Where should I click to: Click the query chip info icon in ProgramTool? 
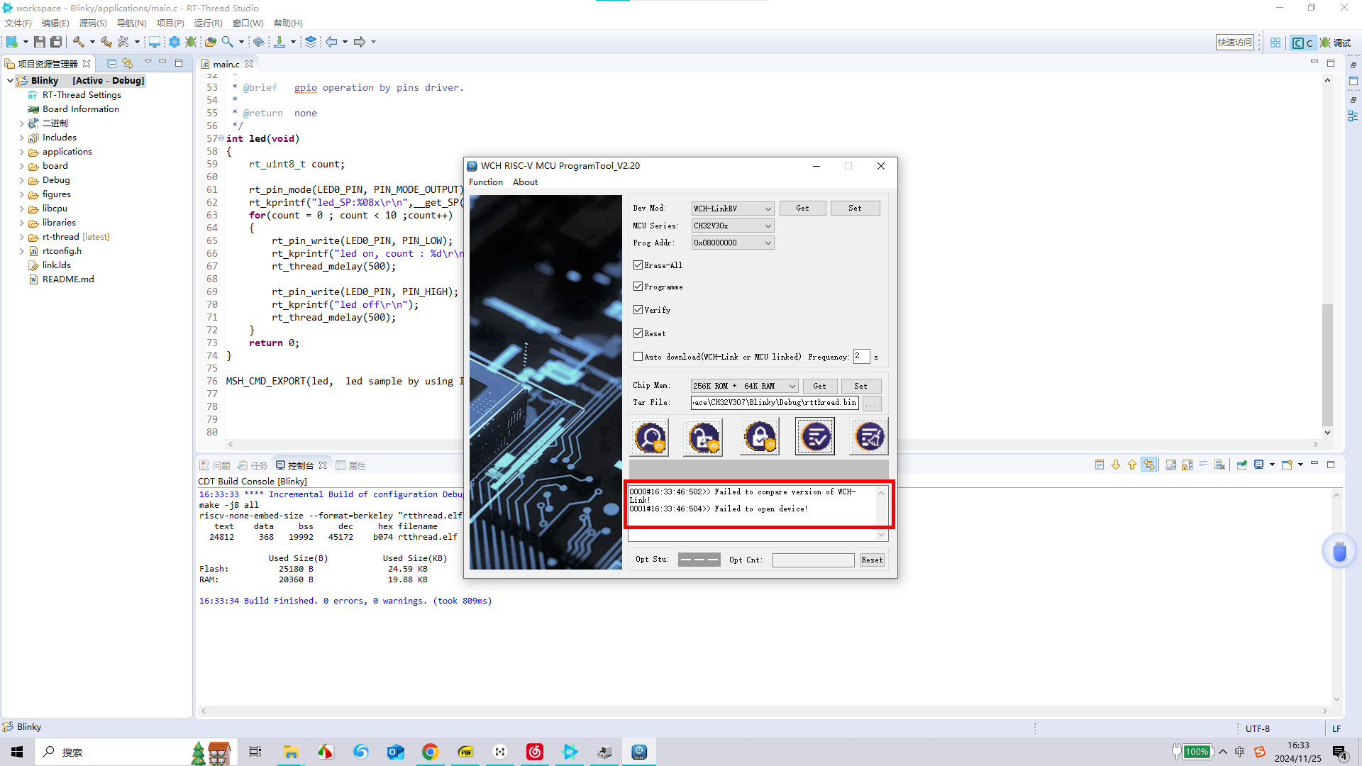[x=650, y=437]
